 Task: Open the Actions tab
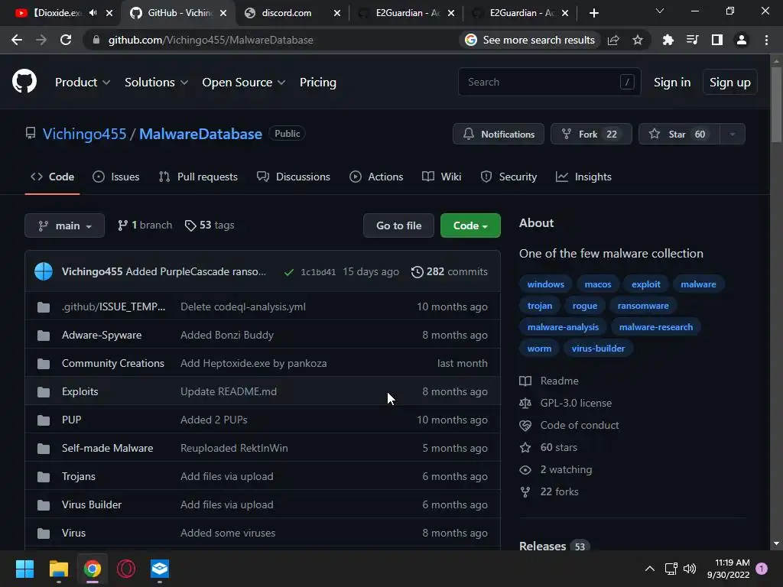(x=376, y=177)
